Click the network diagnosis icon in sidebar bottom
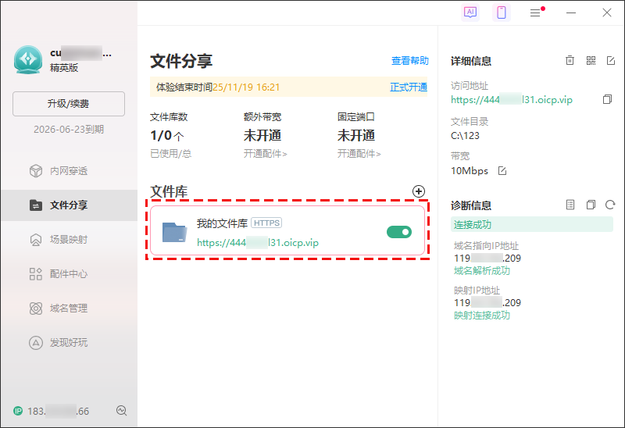Image resolution: width=625 pixels, height=428 pixels. [x=121, y=411]
